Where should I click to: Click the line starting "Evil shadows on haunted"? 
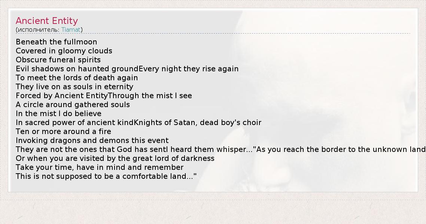(x=127, y=69)
